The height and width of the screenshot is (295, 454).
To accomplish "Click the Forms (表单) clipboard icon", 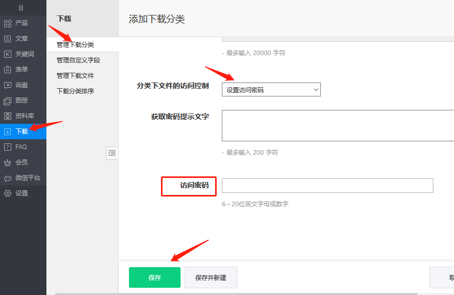I will (x=8, y=70).
